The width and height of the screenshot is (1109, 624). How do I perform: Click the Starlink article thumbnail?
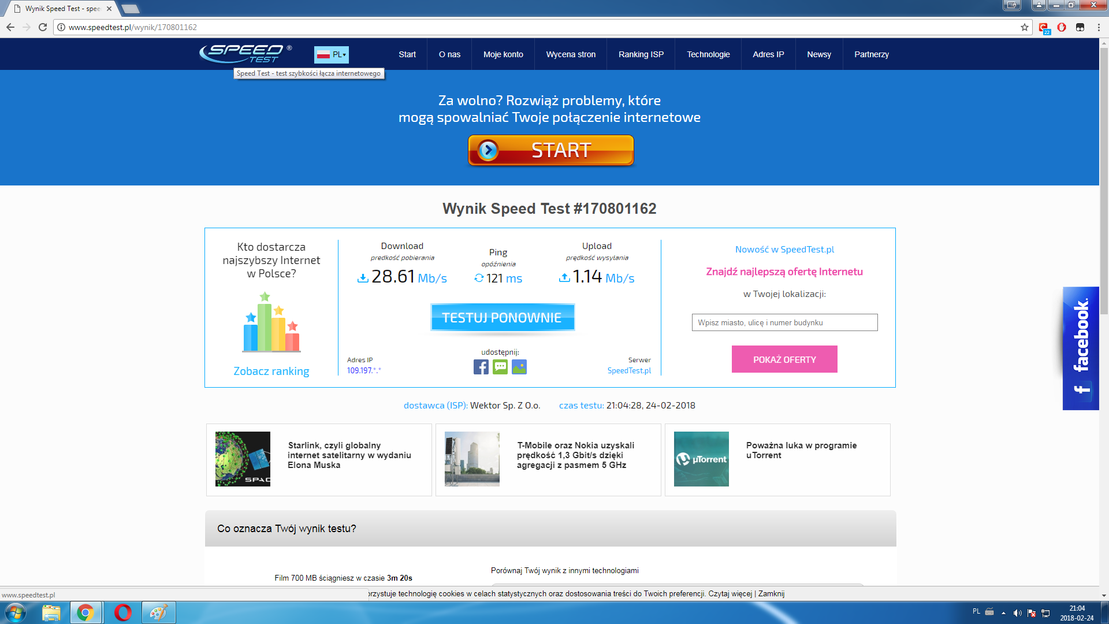[243, 459]
